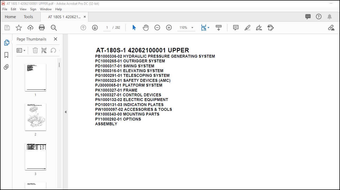The width and height of the screenshot is (340, 190).
Task: Click the PK1000327-01 FRAME entry
Action: coord(116,90)
